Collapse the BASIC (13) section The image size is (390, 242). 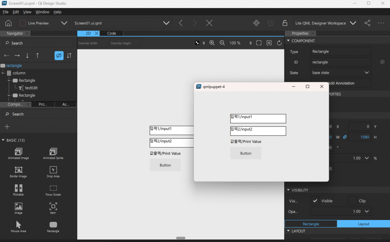click(x=3, y=140)
